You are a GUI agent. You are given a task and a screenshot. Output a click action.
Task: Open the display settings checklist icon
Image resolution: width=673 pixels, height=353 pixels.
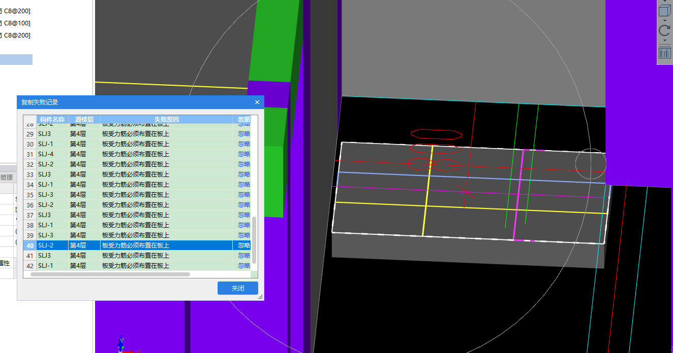coord(664,53)
